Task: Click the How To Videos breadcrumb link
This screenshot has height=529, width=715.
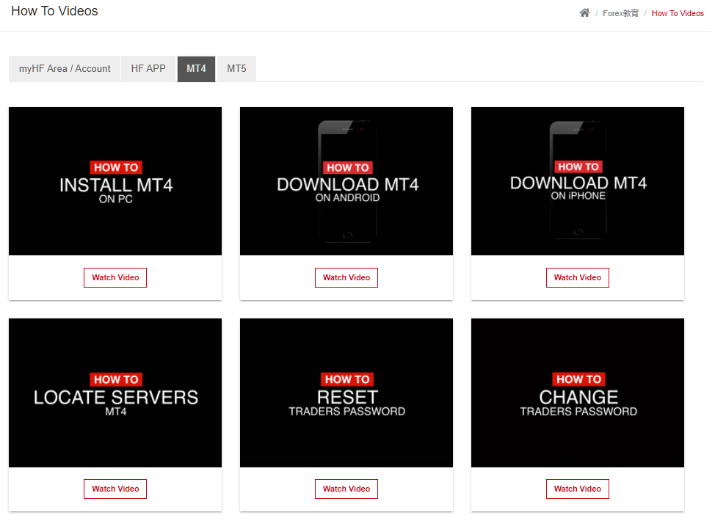Action: click(677, 13)
